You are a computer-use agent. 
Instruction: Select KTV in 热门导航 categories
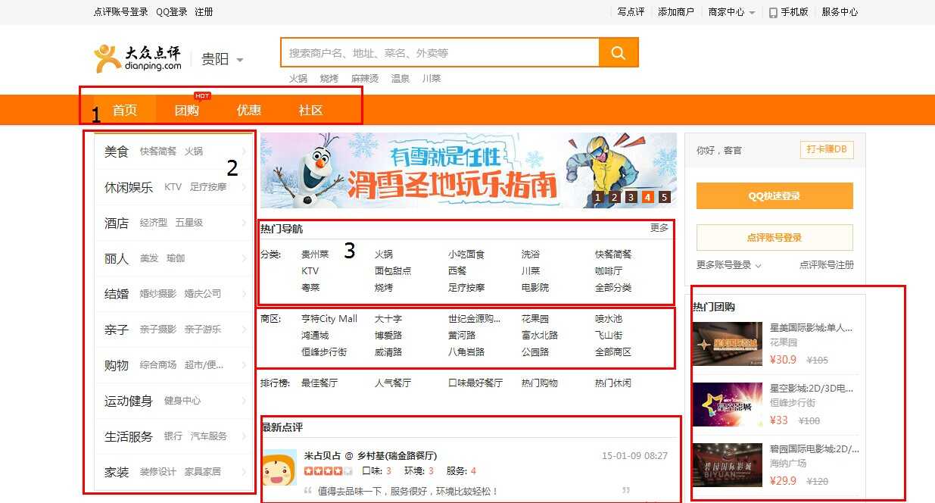click(x=310, y=271)
